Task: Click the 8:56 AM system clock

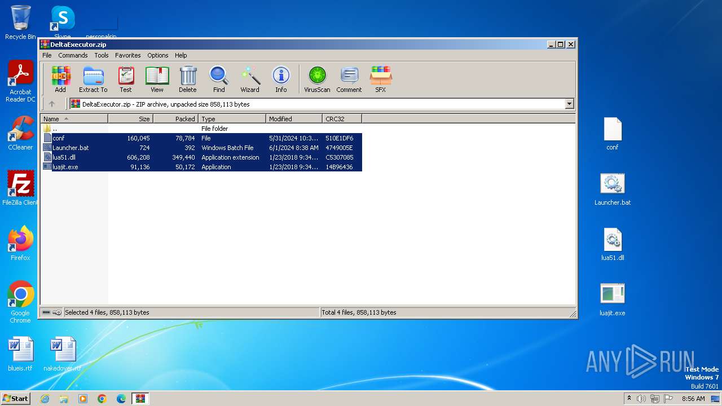Action: pos(693,399)
